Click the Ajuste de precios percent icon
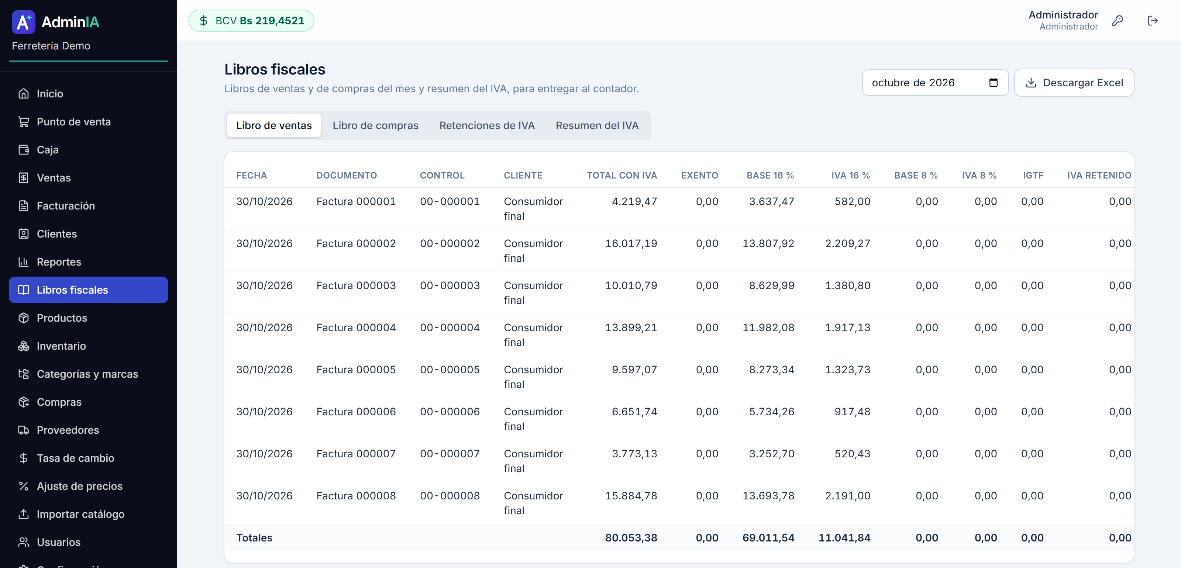Image resolution: width=1181 pixels, height=568 pixels. pyautogui.click(x=23, y=486)
